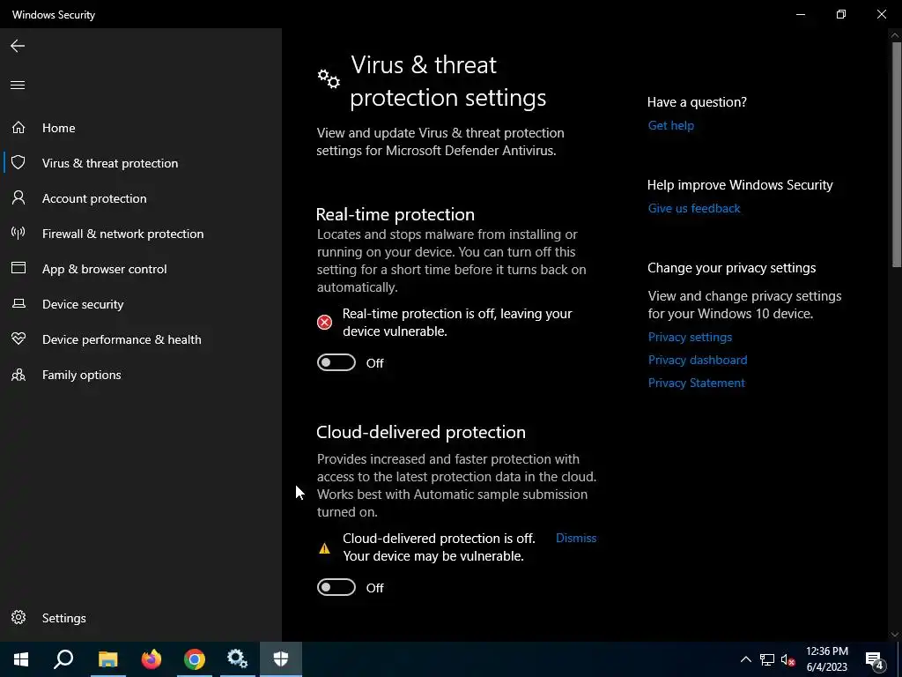Open Settings app from taskbar
Viewport: 902px width, 677px height.
pyautogui.click(x=238, y=659)
